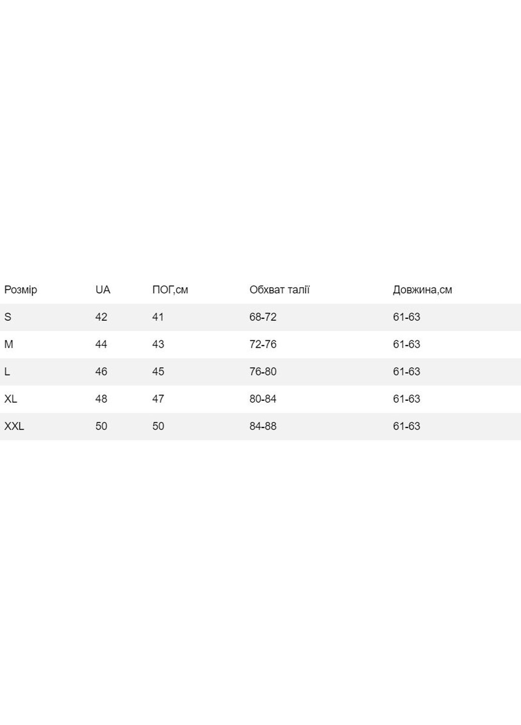
Task: Click UA value 44 in M row
Action: [x=101, y=344]
